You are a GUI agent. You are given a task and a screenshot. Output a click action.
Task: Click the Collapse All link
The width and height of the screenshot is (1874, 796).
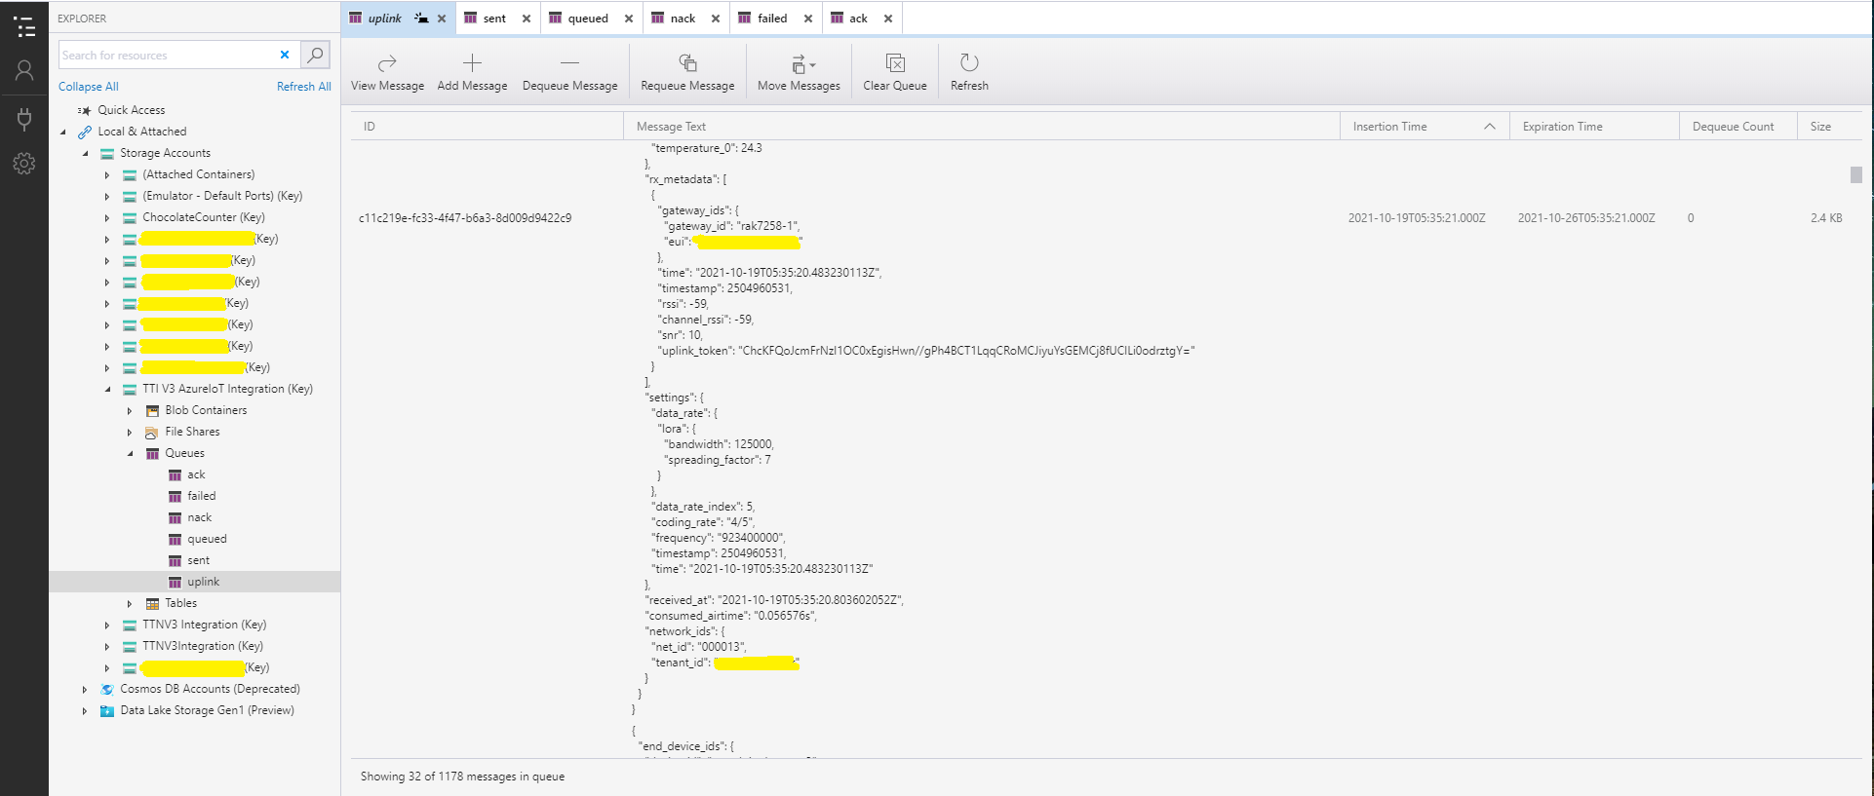click(x=88, y=87)
